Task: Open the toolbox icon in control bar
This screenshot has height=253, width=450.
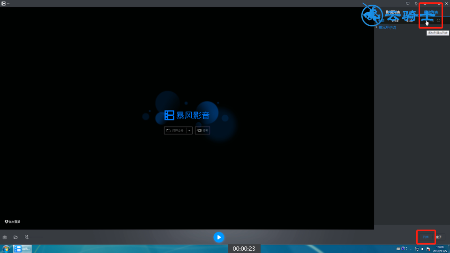Action: point(5,237)
